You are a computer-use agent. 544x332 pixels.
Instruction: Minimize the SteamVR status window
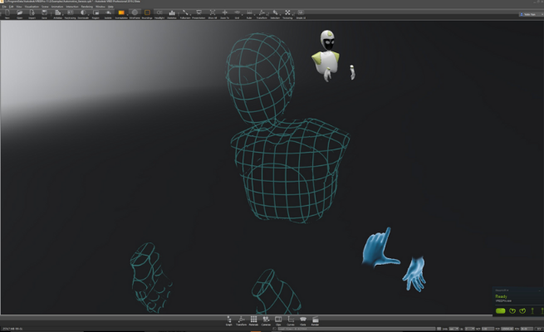[x=540, y=290]
